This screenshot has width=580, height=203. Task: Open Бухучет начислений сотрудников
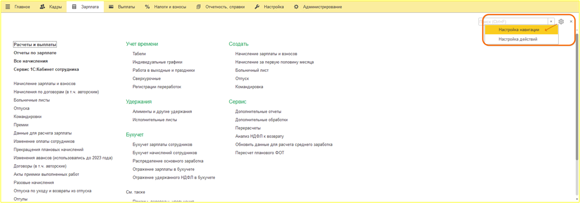tap(165, 153)
